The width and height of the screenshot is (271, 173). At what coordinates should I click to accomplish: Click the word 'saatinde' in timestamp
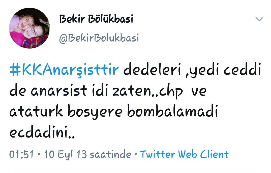(x=110, y=154)
